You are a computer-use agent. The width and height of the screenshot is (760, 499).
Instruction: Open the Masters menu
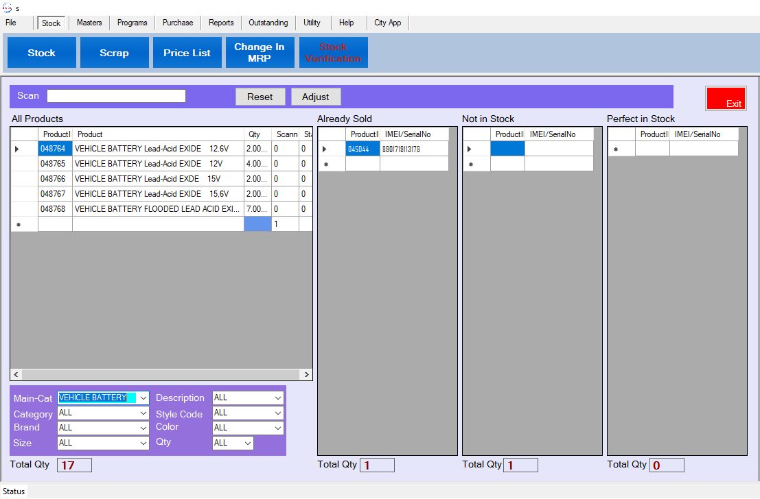coord(89,23)
